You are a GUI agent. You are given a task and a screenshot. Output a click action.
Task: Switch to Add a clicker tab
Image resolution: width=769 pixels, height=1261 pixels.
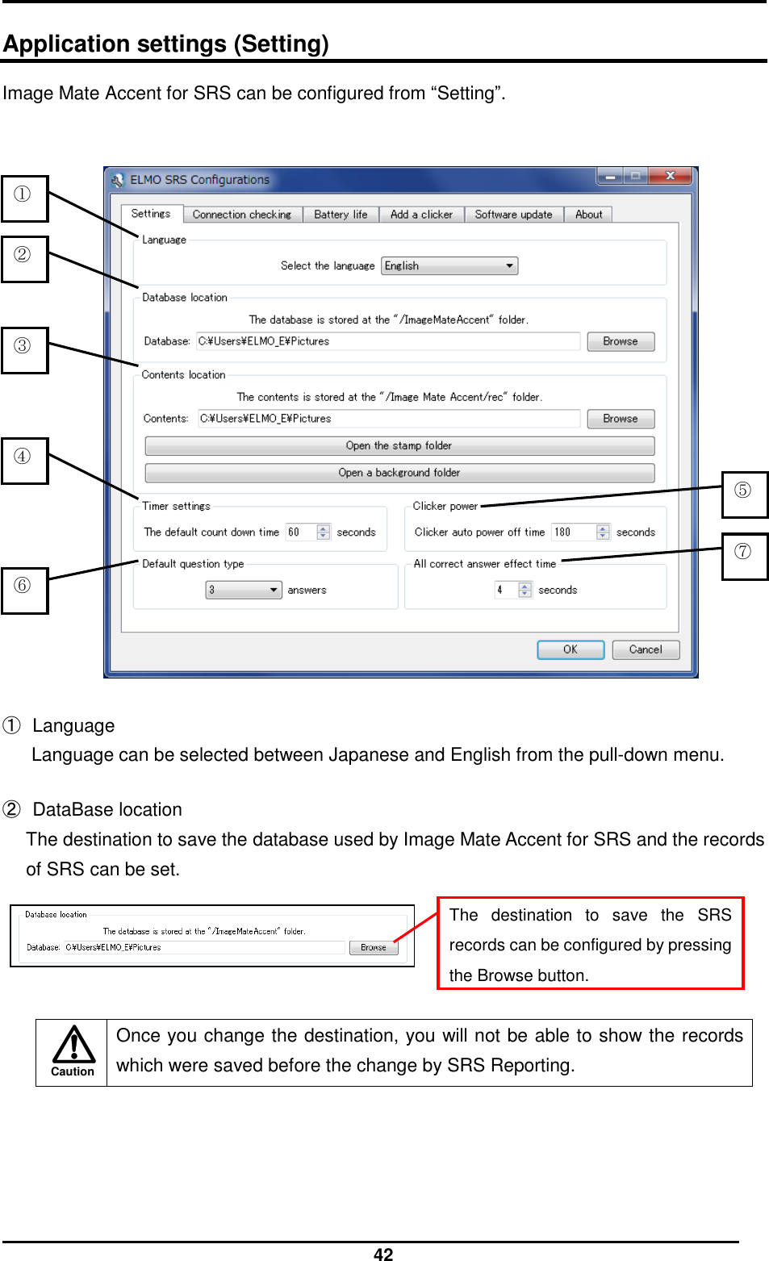coord(421,215)
